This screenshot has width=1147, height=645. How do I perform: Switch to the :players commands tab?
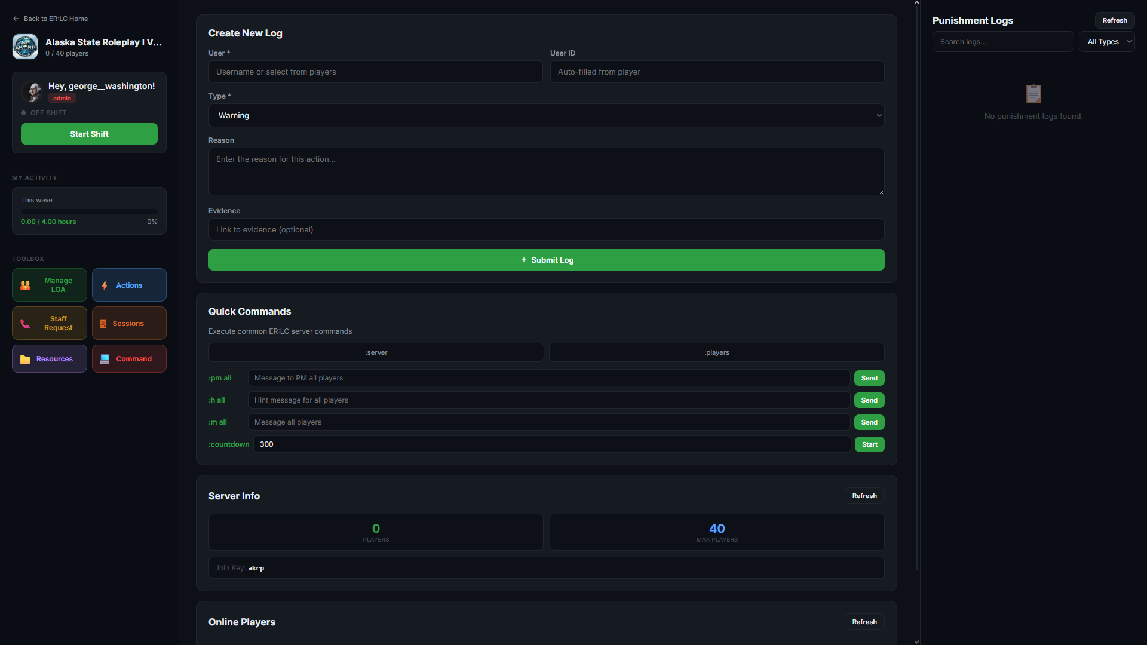tap(716, 352)
